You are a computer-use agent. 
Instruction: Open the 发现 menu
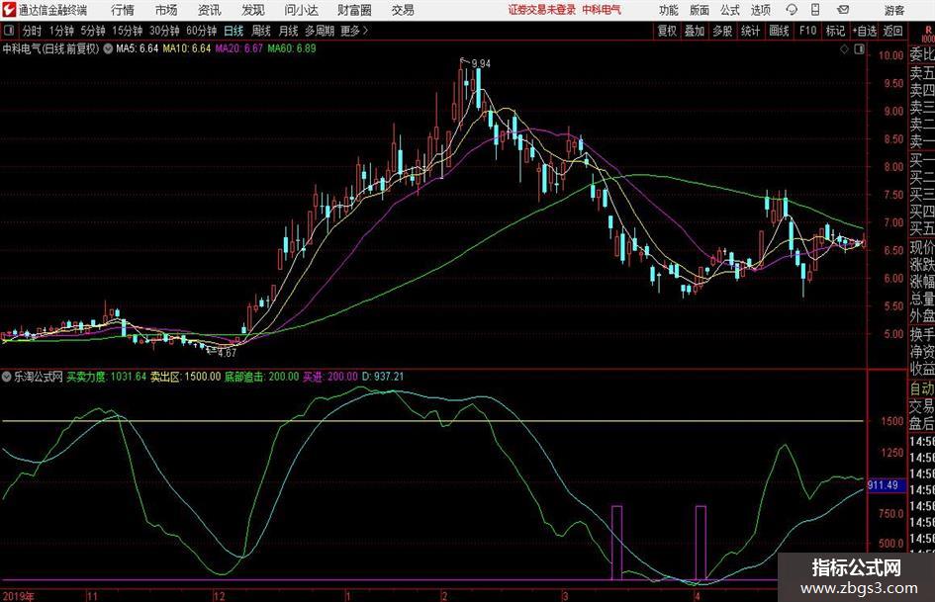coord(253,10)
